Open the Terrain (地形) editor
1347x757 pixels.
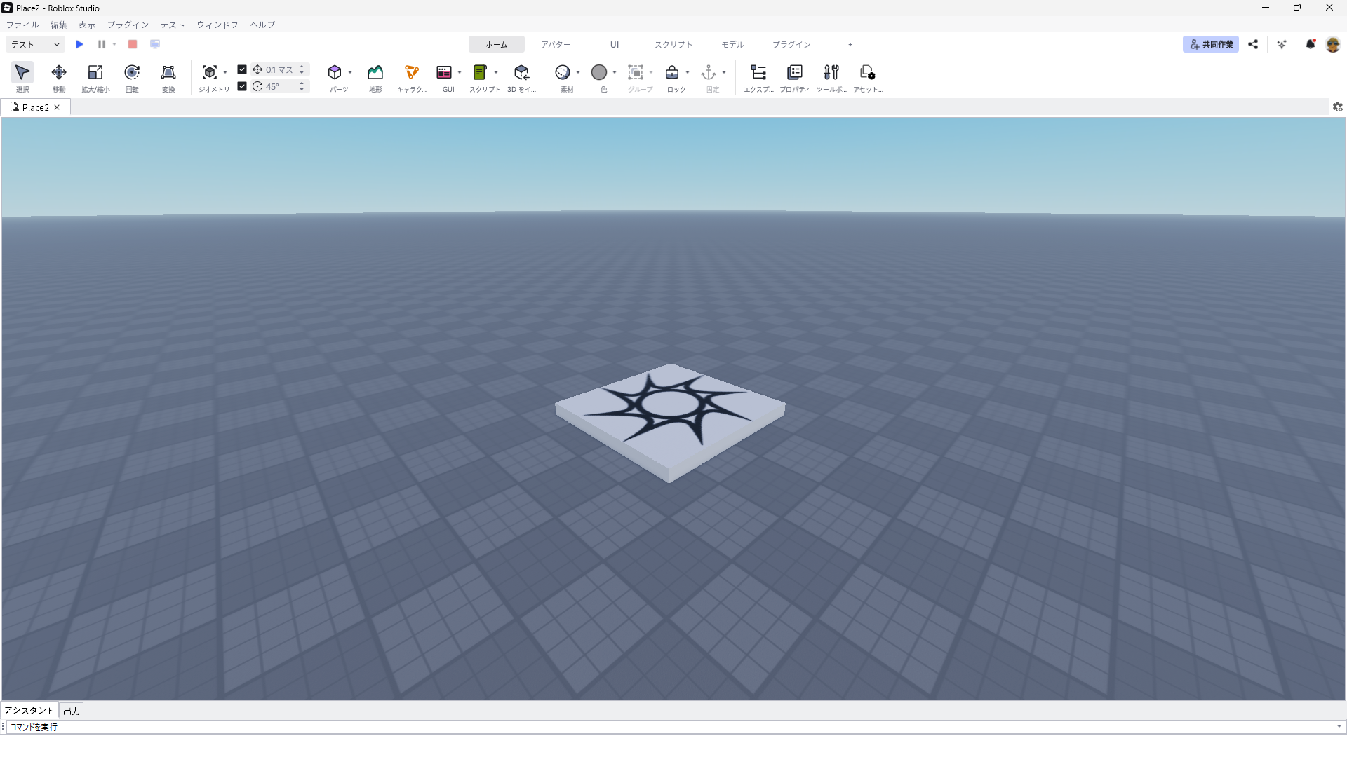(x=375, y=73)
